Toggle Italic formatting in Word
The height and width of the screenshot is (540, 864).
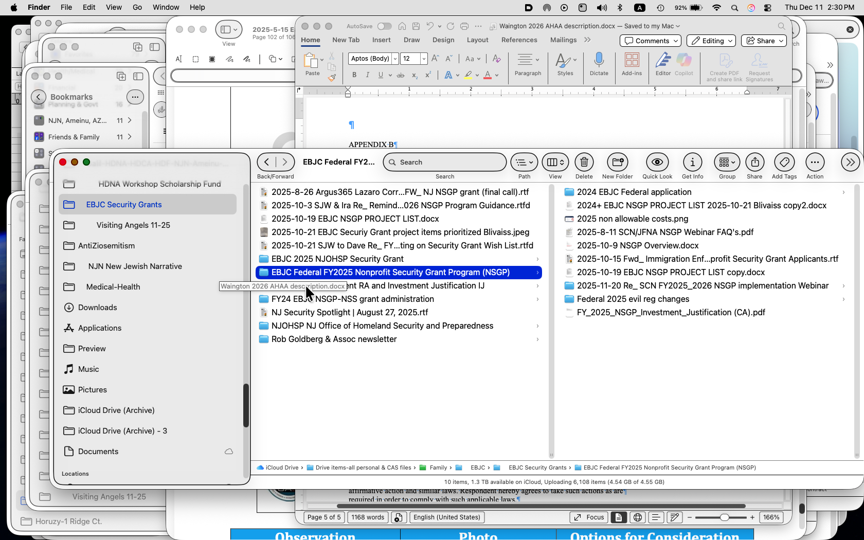click(x=367, y=75)
